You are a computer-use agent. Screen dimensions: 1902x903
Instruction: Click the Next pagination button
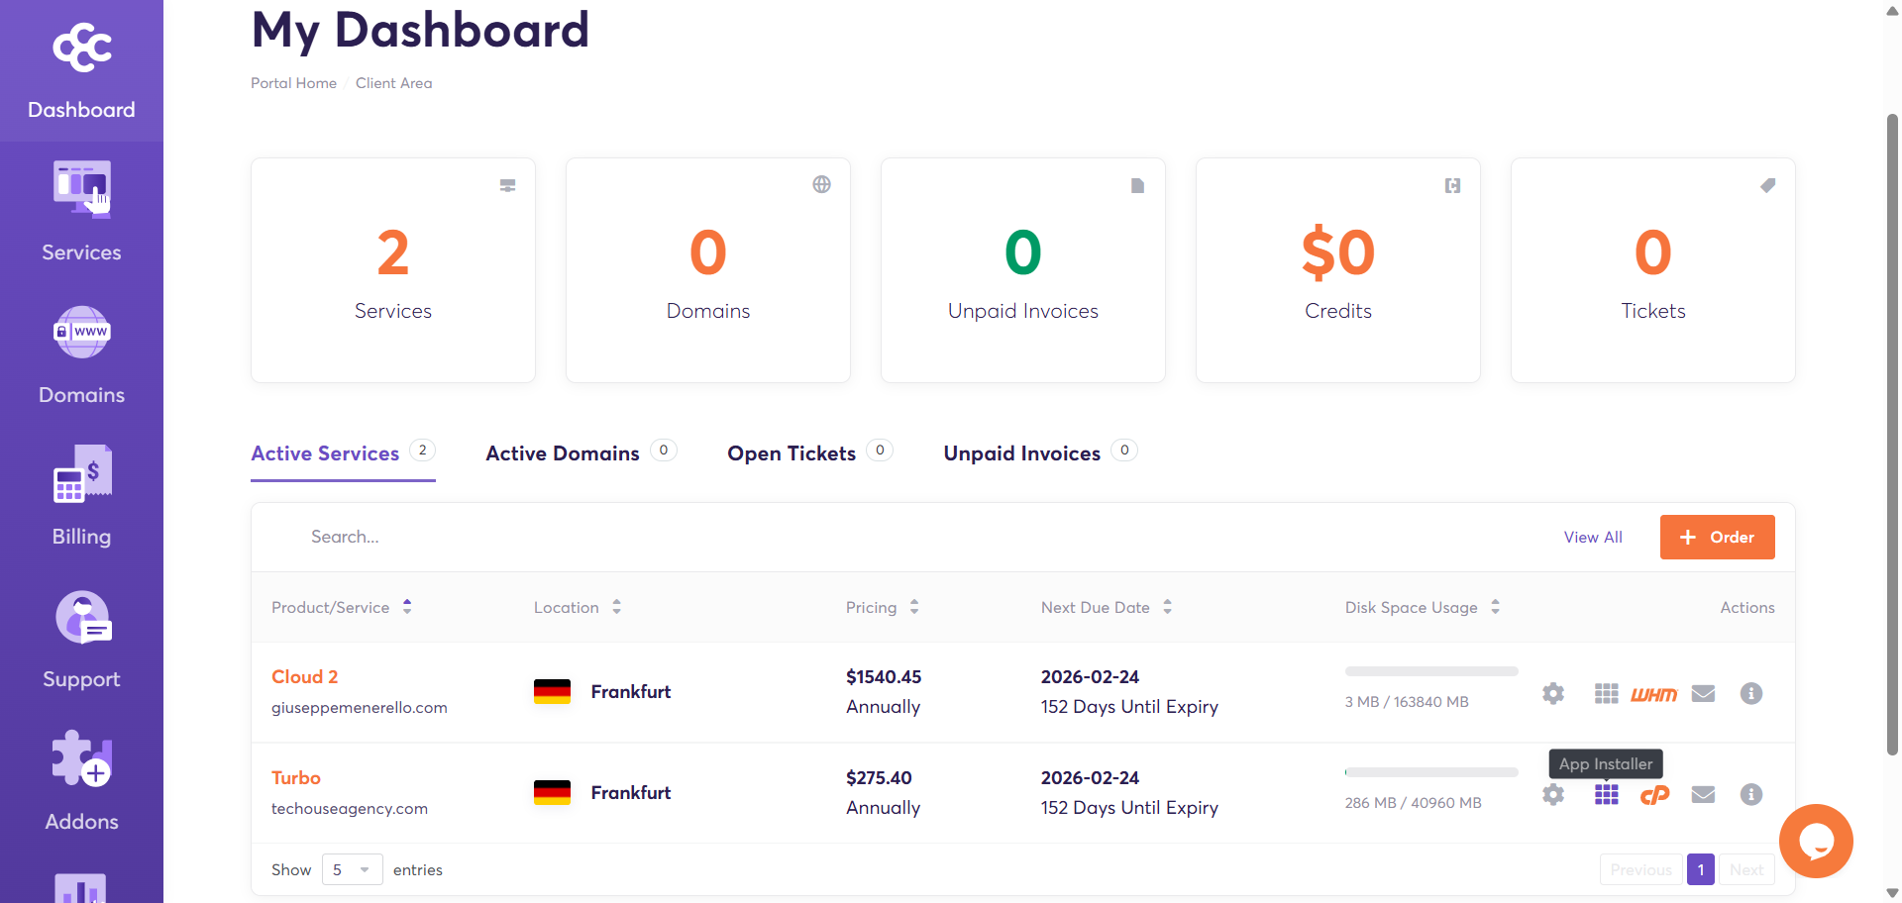point(1746,869)
